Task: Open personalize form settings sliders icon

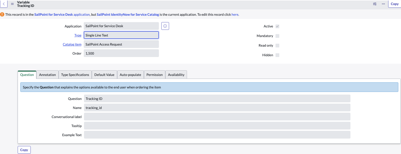Action: 375,4
